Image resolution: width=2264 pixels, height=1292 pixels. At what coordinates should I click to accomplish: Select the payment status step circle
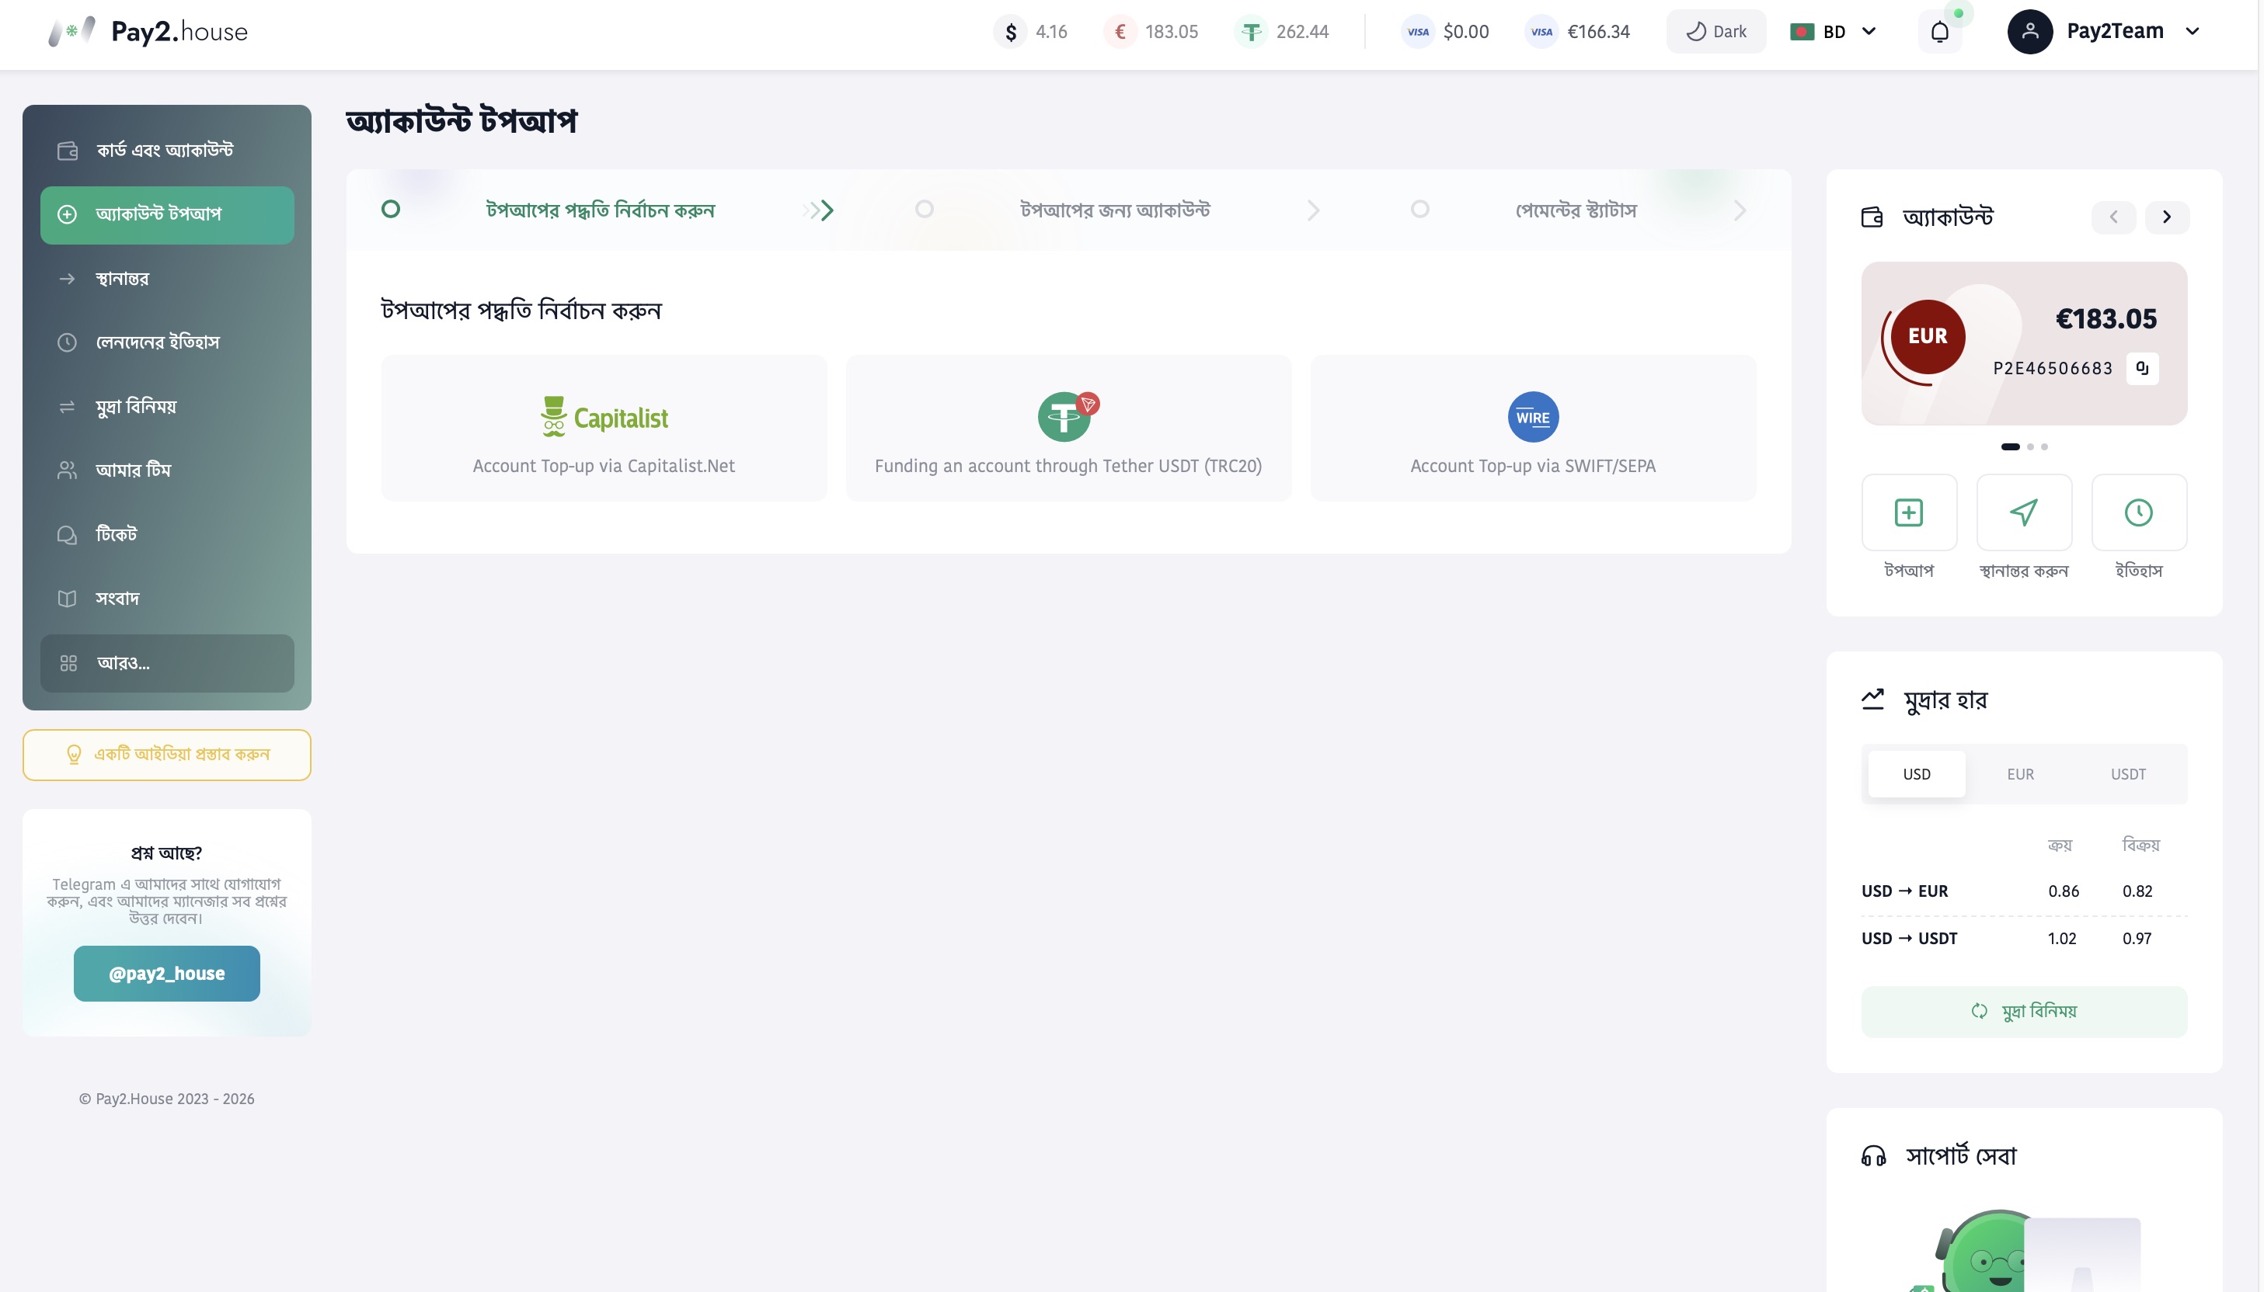click(1419, 210)
